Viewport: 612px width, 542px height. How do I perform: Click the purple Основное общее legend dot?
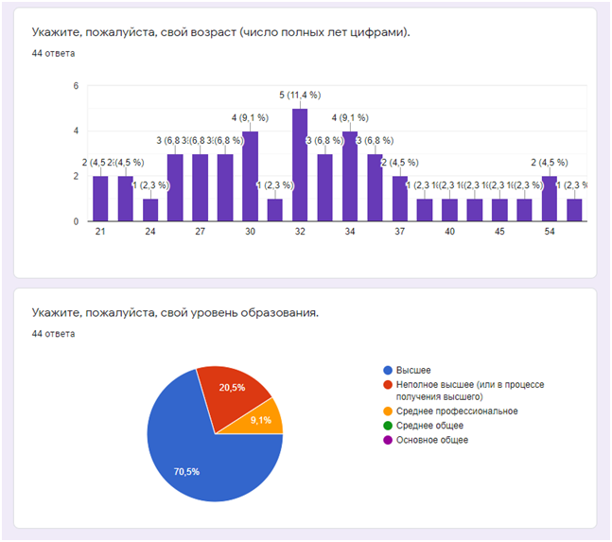coord(388,440)
